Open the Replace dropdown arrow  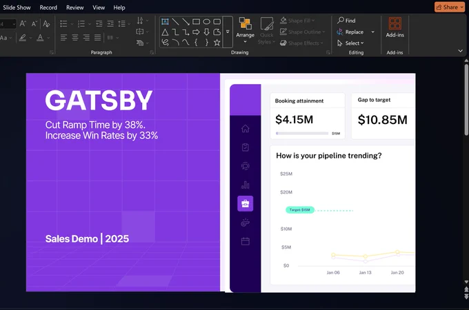click(372, 32)
